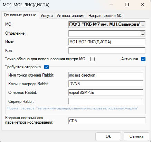Viewport: 151px width, 142px height.
Task: Go to the Направляющие МО tab
Action: pos(105,16)
